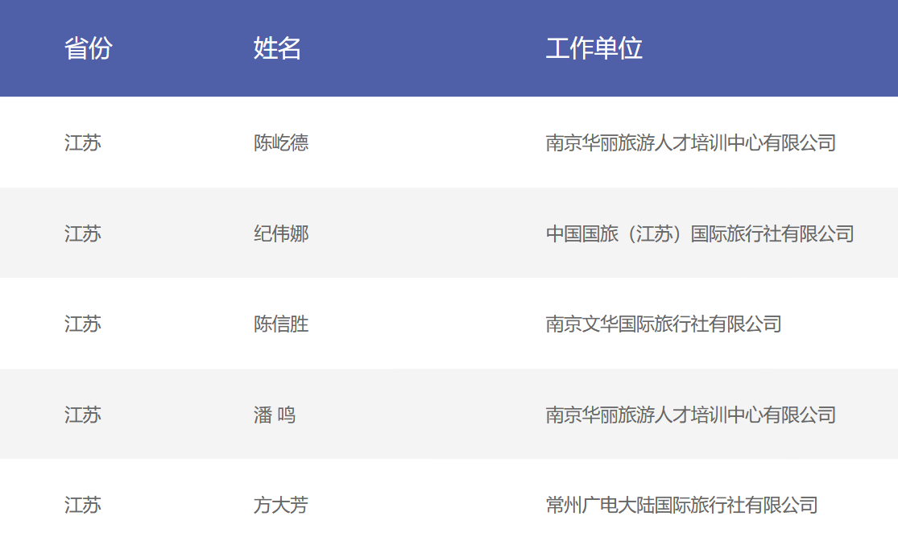Screen dimensions: 898x545
Task: Select the name cell 方大芳
Action: [281, 505]
